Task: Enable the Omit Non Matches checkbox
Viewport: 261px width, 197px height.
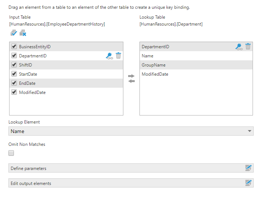Action: pyautogui.click(x=11, y=153)
